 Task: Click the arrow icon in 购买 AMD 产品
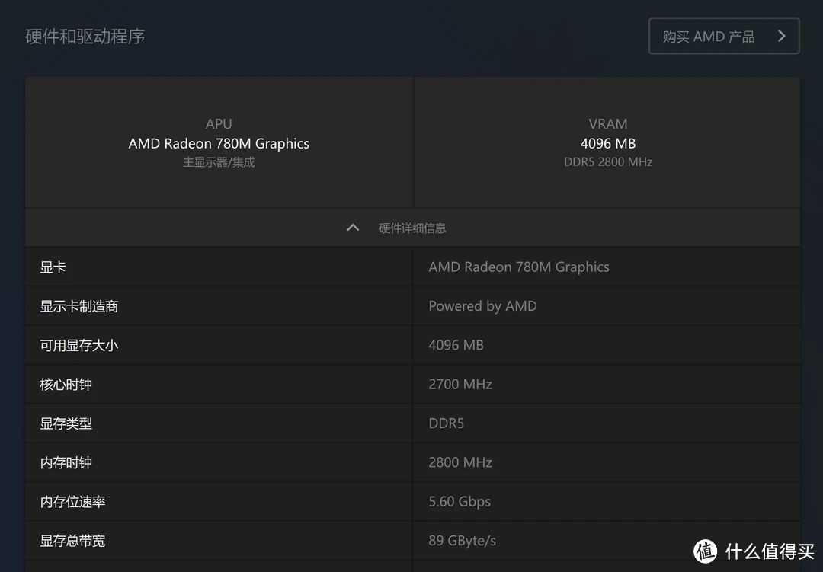tap(782, 37)
